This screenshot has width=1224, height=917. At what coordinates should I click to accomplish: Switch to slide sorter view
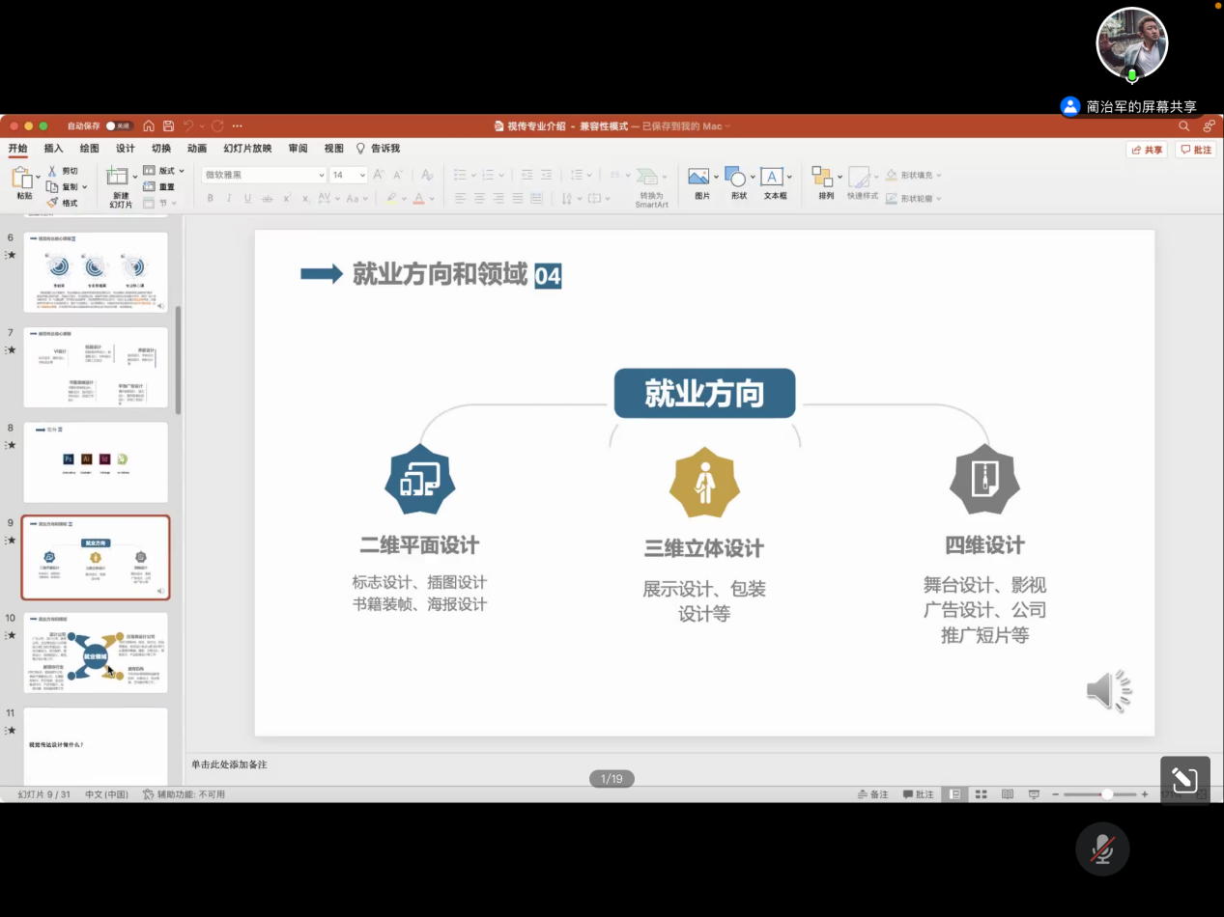click(981, 794)
